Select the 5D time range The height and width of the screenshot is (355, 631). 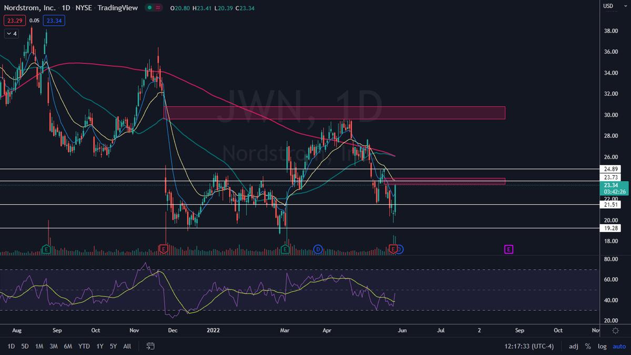coord(25,346)
